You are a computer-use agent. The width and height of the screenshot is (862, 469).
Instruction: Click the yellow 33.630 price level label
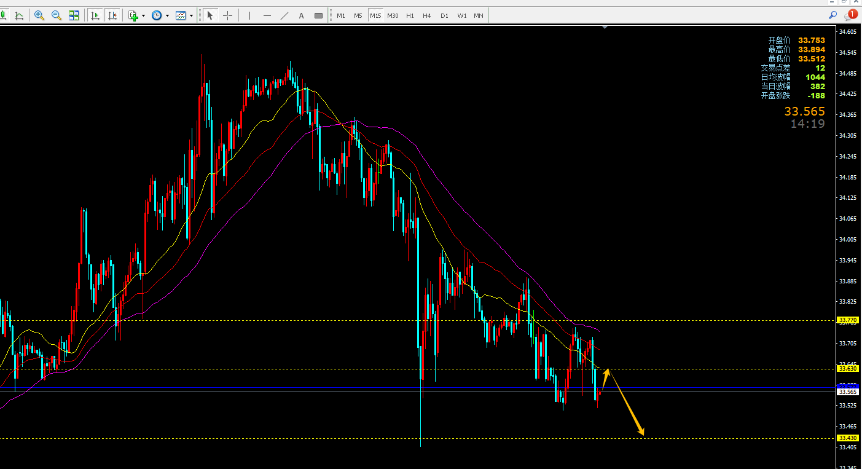click(848, 369)
